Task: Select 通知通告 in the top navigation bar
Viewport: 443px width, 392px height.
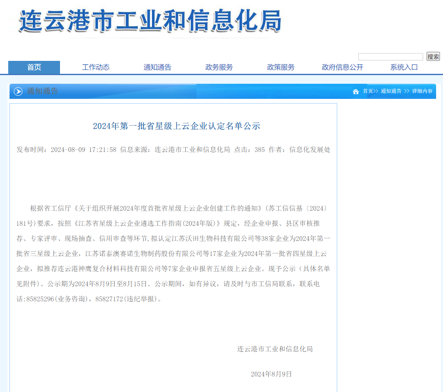Action: coord(158,67)
